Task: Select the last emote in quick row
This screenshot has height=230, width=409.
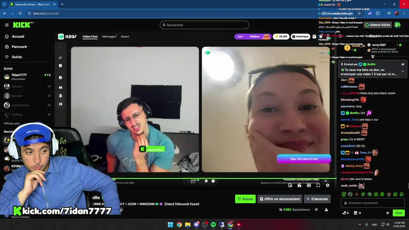Action: coord(402,194)
